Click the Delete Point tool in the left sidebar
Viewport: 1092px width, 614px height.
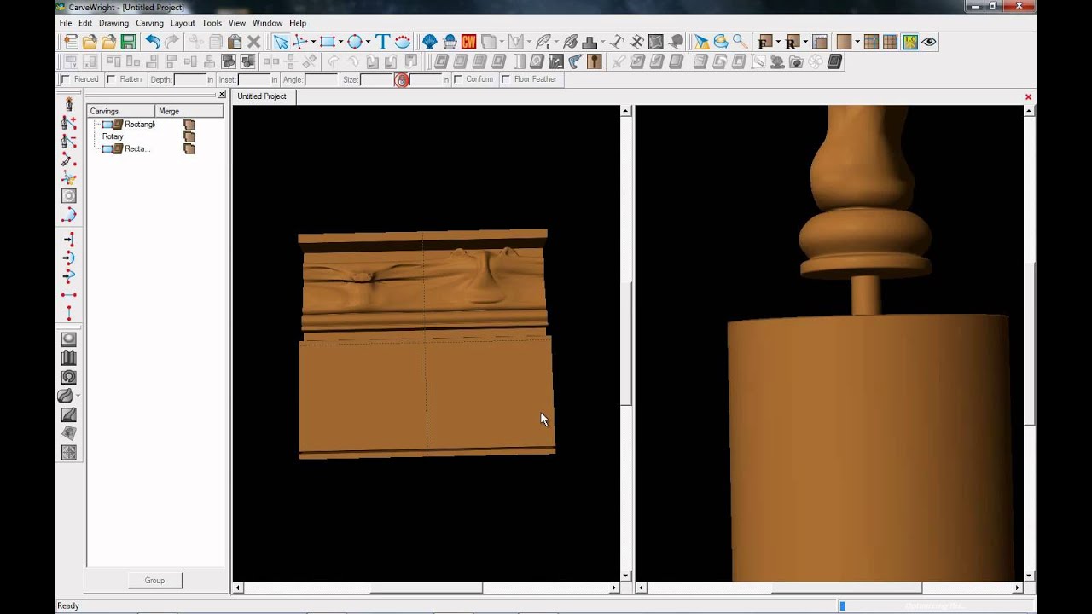(69, 142)
